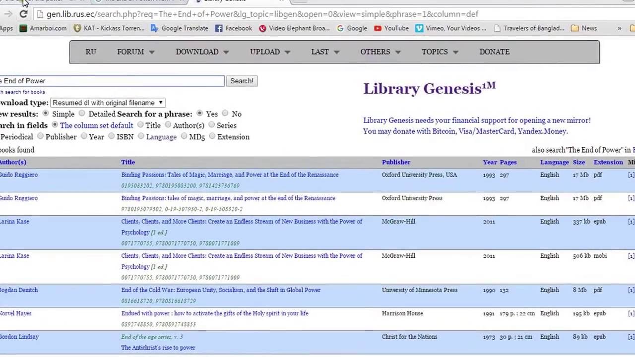The image size is (635, 357).
Task: Search in the Title field radio
Action: 140,125
